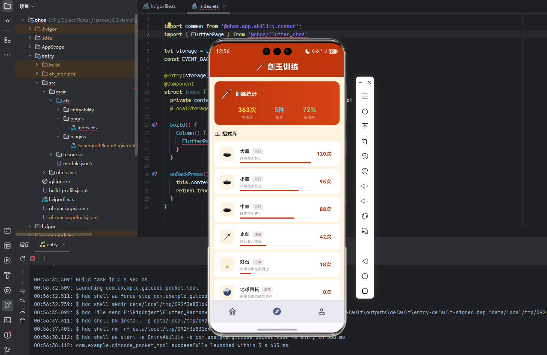The height and width of the screenshot is (355, 547).
Task: Collapse the pages folder
Action: (x=58, y=118)
